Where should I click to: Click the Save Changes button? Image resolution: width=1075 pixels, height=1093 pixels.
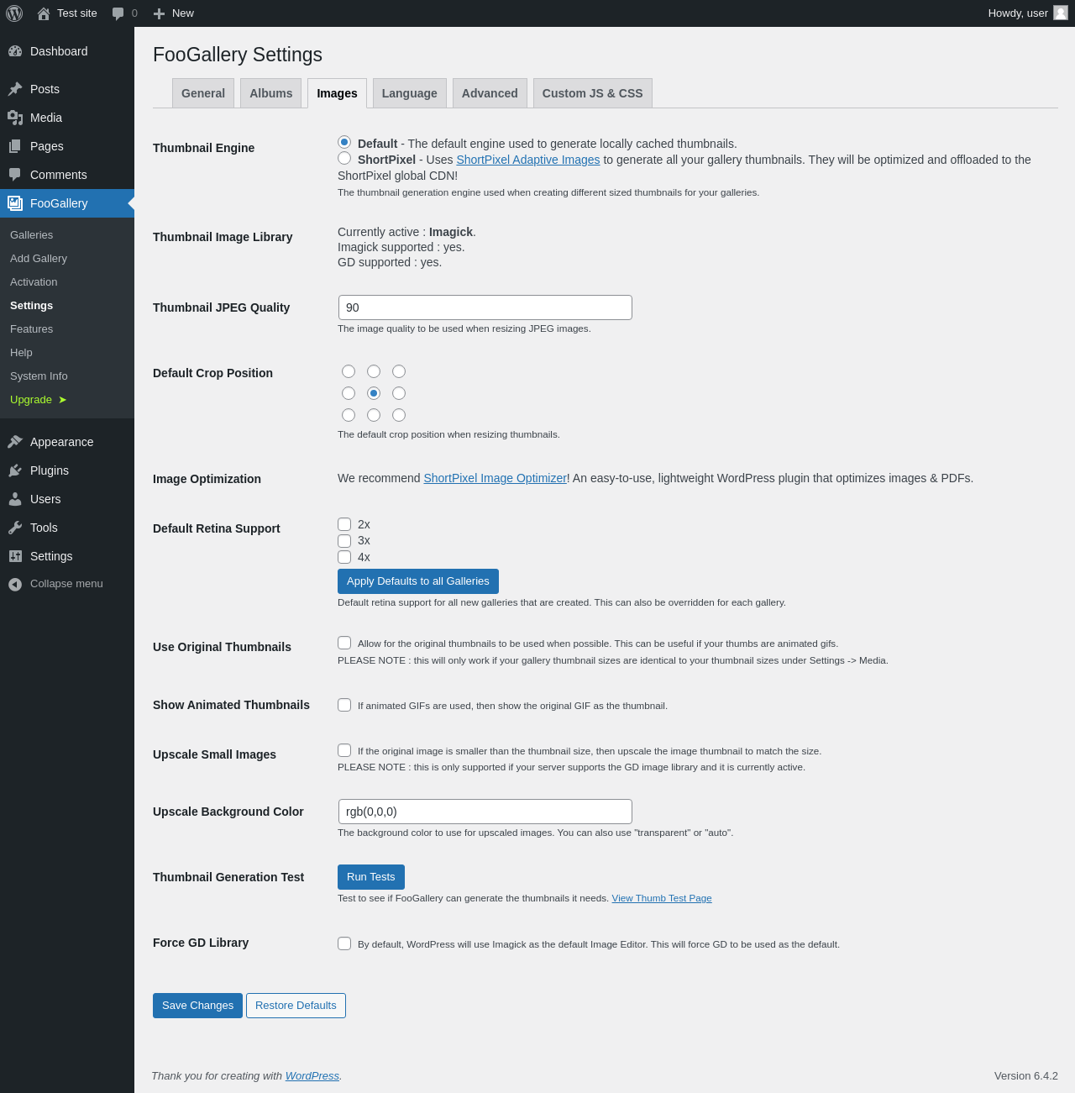coord(197,1006)
